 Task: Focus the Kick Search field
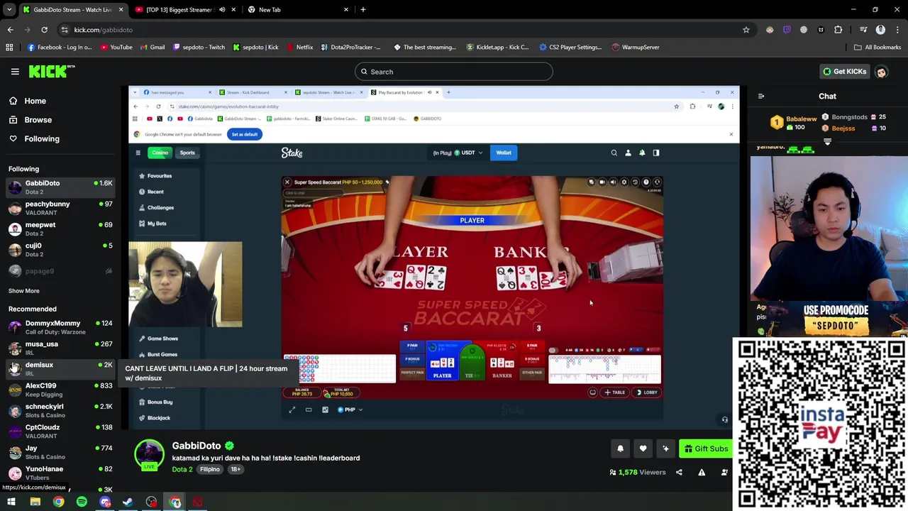453,72
